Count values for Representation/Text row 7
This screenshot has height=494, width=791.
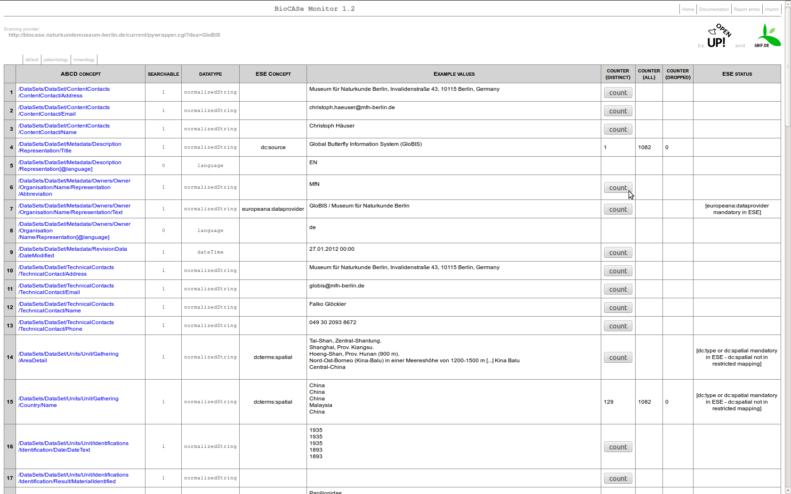[x=618, y=209]
